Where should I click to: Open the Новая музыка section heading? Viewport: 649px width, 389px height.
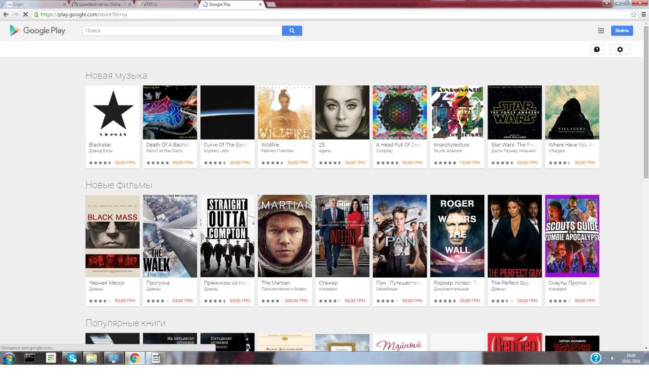coord(116,75)
